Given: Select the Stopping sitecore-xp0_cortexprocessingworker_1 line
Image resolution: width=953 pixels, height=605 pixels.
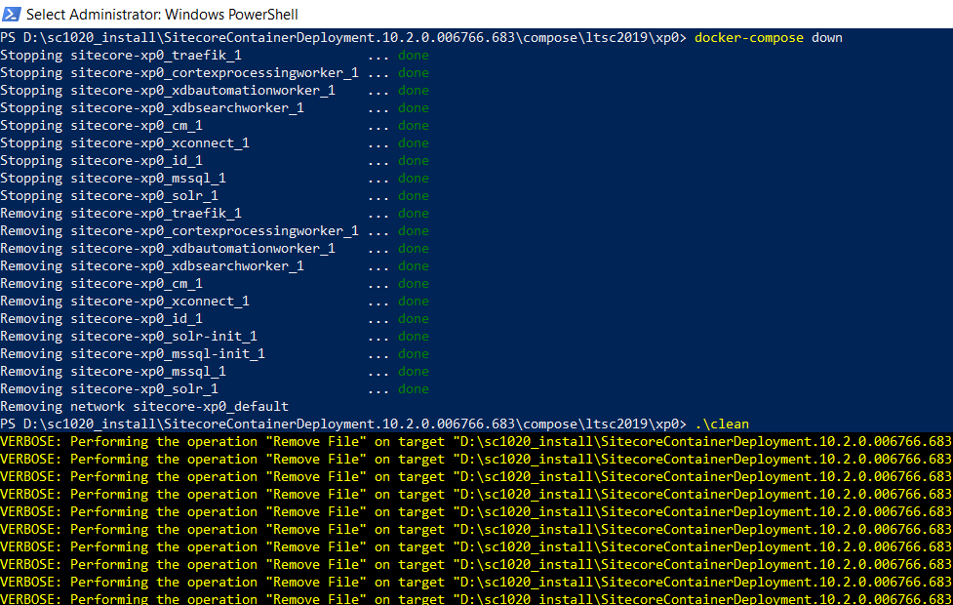Looking at the screenshot, I should pyautogui.click(x=179, y=73).
